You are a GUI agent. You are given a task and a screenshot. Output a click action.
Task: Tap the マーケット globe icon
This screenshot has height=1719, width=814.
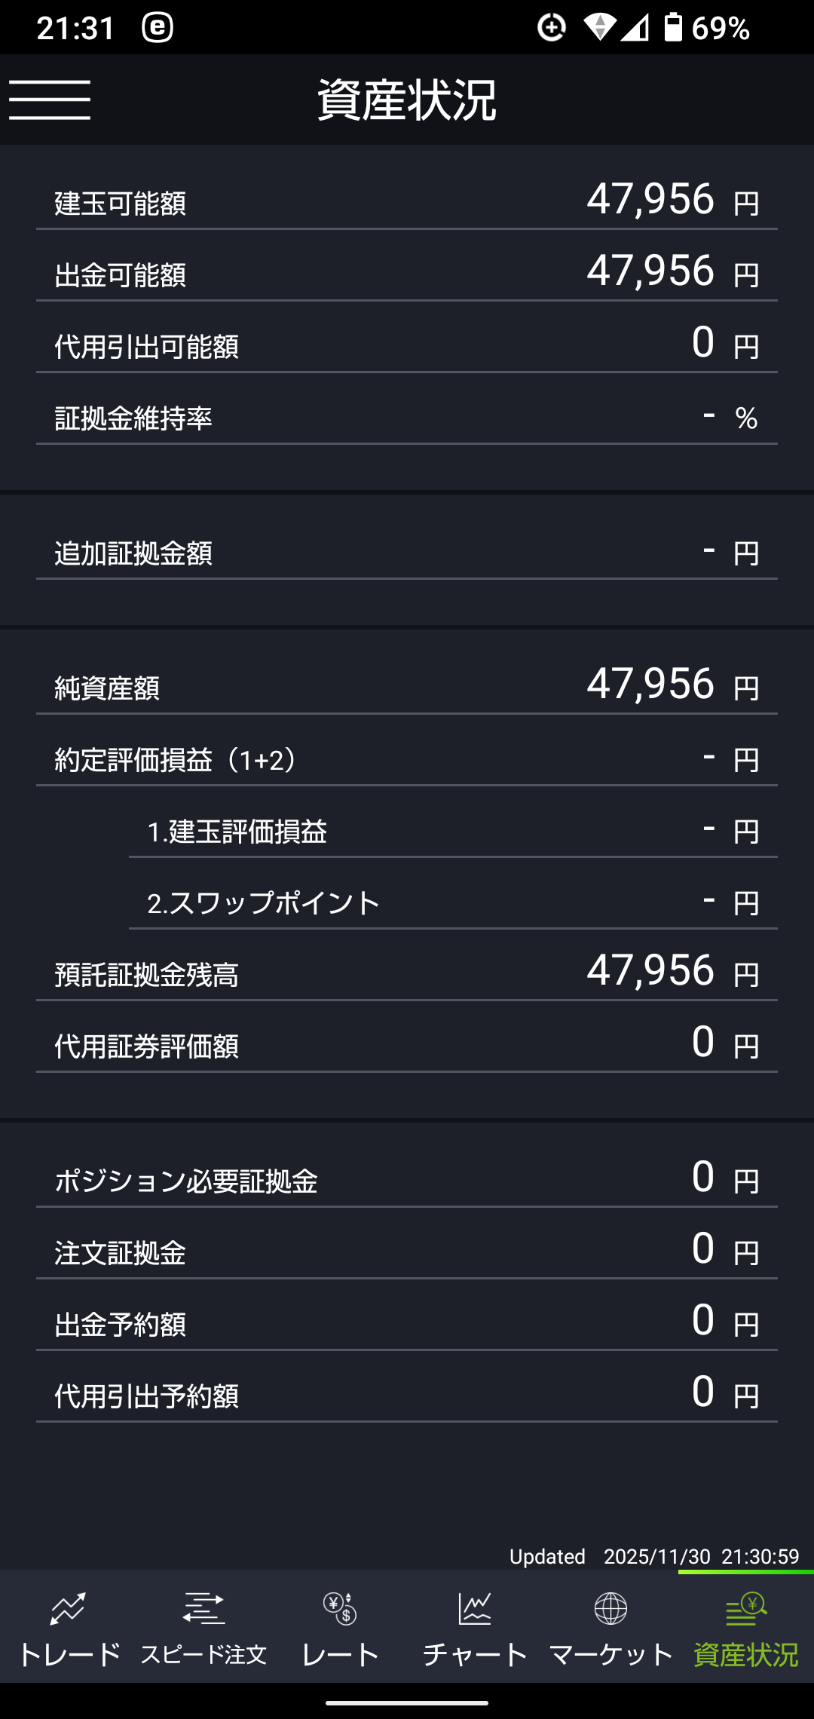pos(610,1608)
